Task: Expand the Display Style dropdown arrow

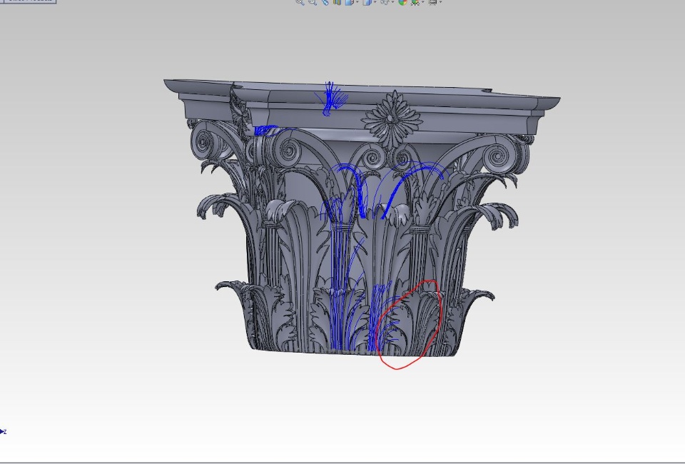Action: pyautogui.click(x=375, y=2)
